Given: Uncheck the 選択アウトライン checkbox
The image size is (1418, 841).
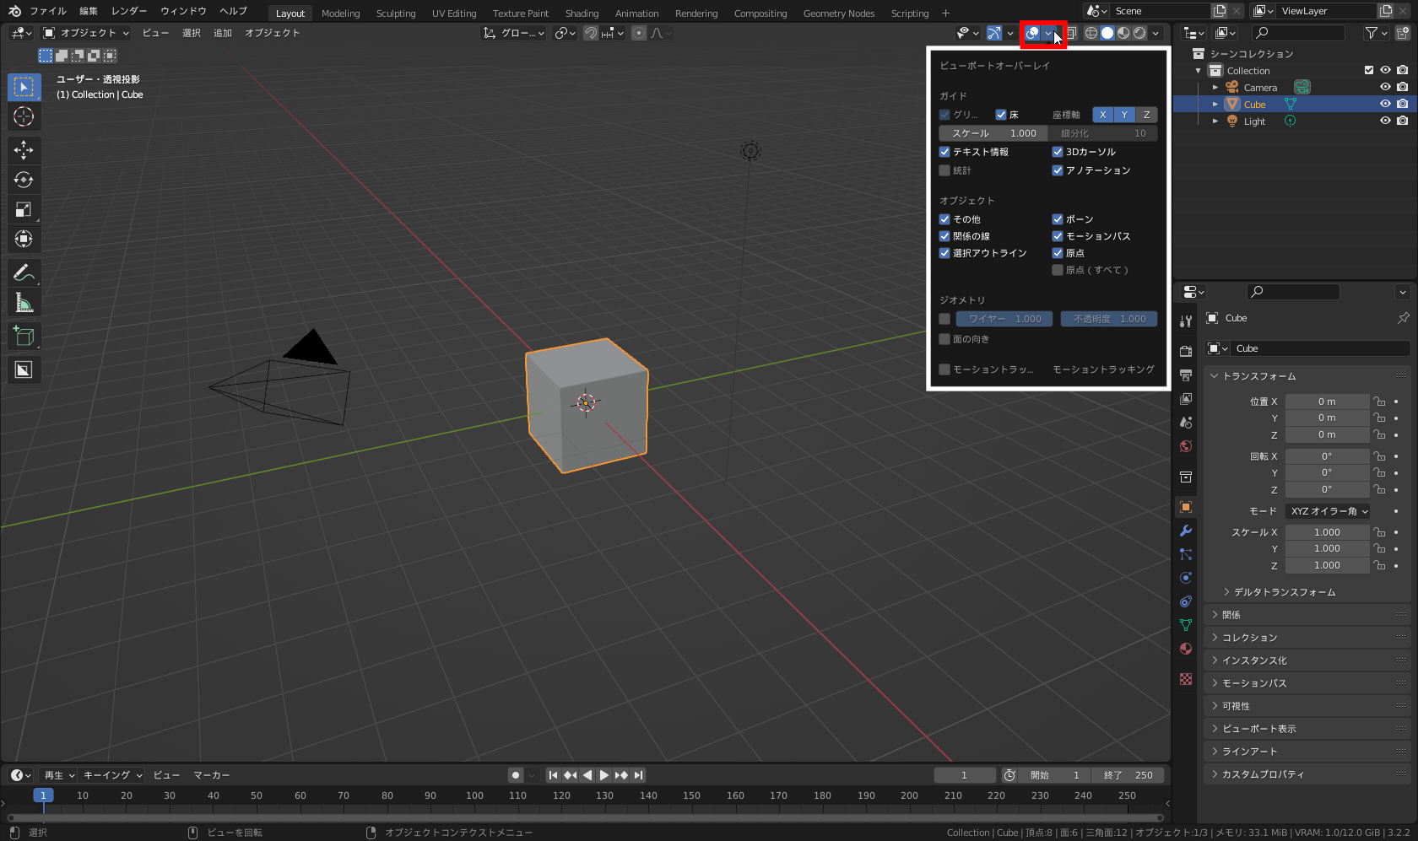Looking at the screenshot, I should (944, 253).
